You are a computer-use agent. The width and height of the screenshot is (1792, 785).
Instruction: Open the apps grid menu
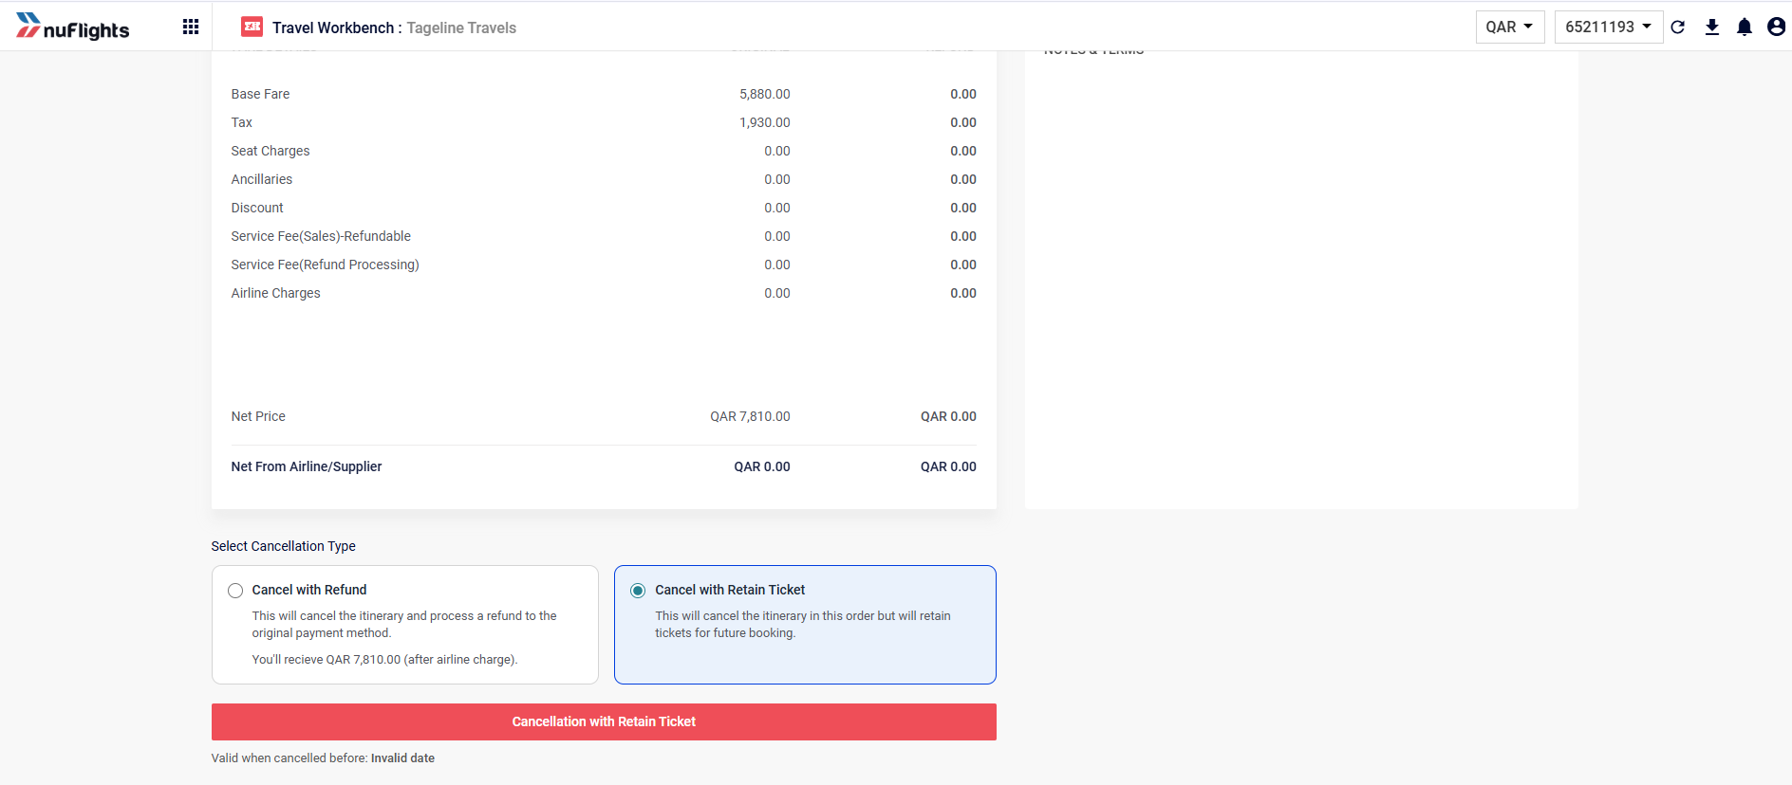(x=191, y=27)
